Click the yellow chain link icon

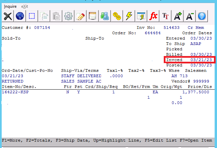tap(117, 16)
